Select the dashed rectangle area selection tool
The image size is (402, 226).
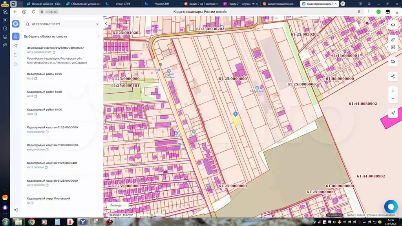coord(15,55)
